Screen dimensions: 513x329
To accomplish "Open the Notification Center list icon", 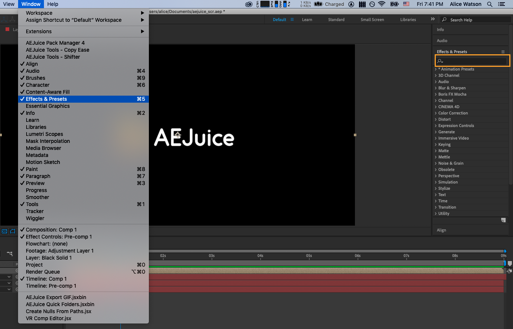I will [501, 4].
